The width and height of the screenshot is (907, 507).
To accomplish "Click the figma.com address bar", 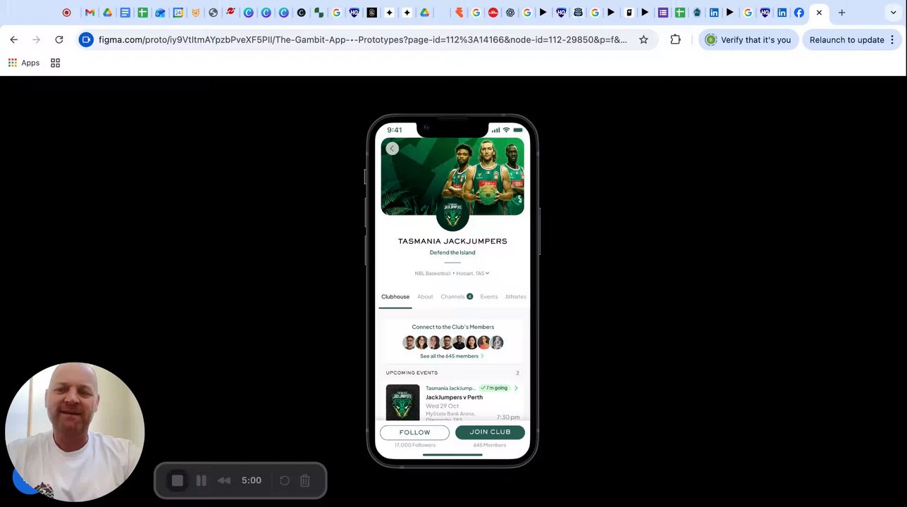I will pos(362,40).
